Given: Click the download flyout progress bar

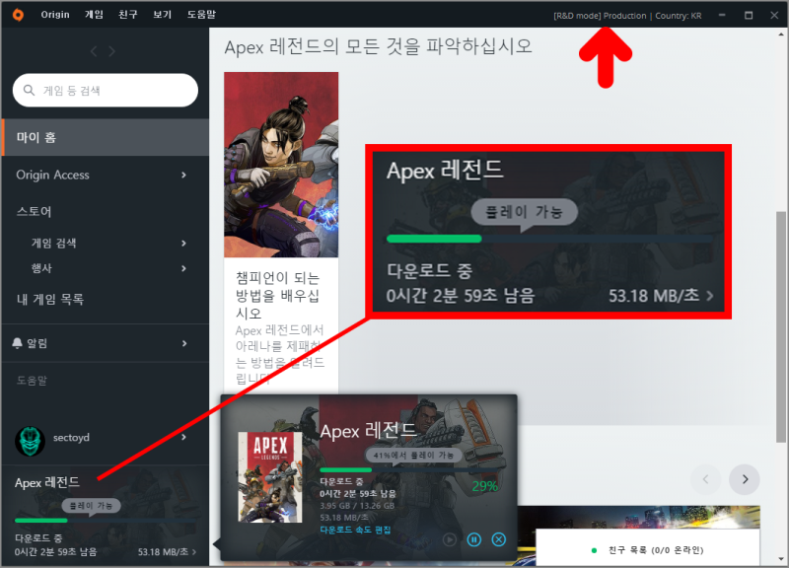Looking at the screenshot, I should pyautogui.click(x=411, y=470).
